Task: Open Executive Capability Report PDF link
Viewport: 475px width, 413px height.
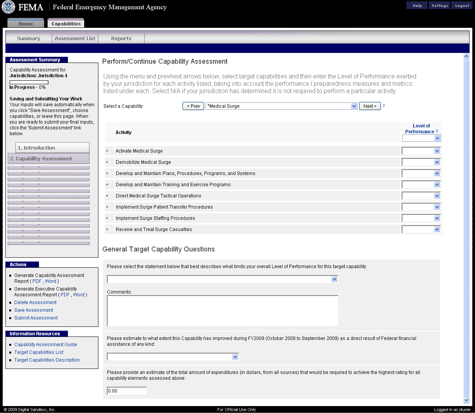Action: [x=65, y=295]
